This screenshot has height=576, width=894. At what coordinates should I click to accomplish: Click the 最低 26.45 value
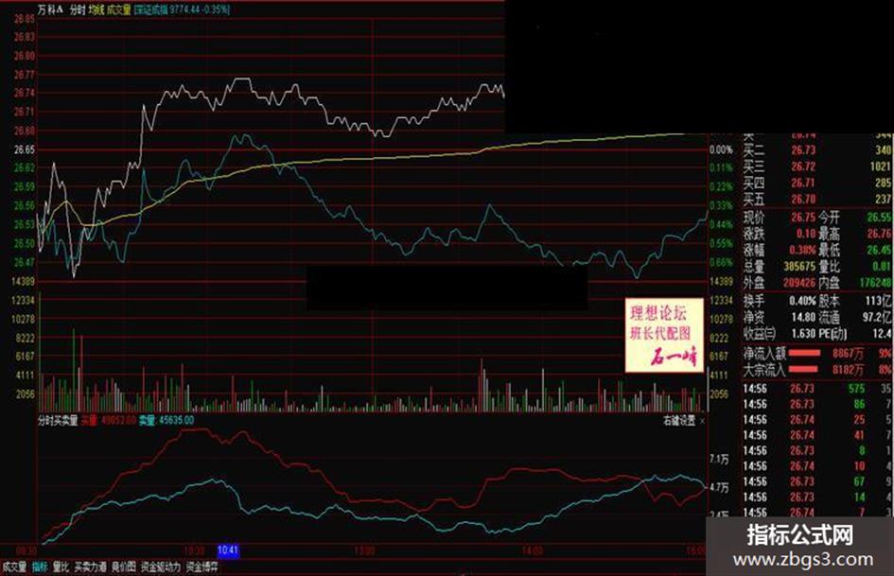point(879,250)
